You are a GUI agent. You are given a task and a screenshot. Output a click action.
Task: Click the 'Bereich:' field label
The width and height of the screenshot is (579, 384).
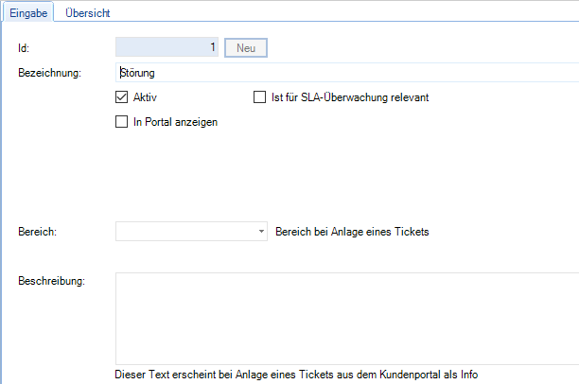coord(38,232)
